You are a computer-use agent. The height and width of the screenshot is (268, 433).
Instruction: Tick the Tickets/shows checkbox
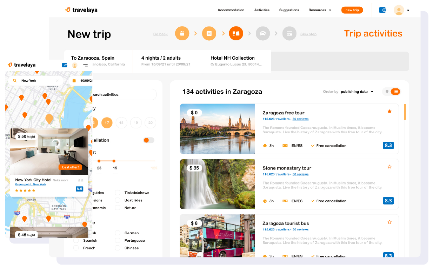[118, 193]
